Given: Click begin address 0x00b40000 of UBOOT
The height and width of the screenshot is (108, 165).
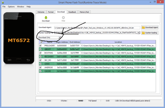Looking at the screenshot, I should coord(62,49).
